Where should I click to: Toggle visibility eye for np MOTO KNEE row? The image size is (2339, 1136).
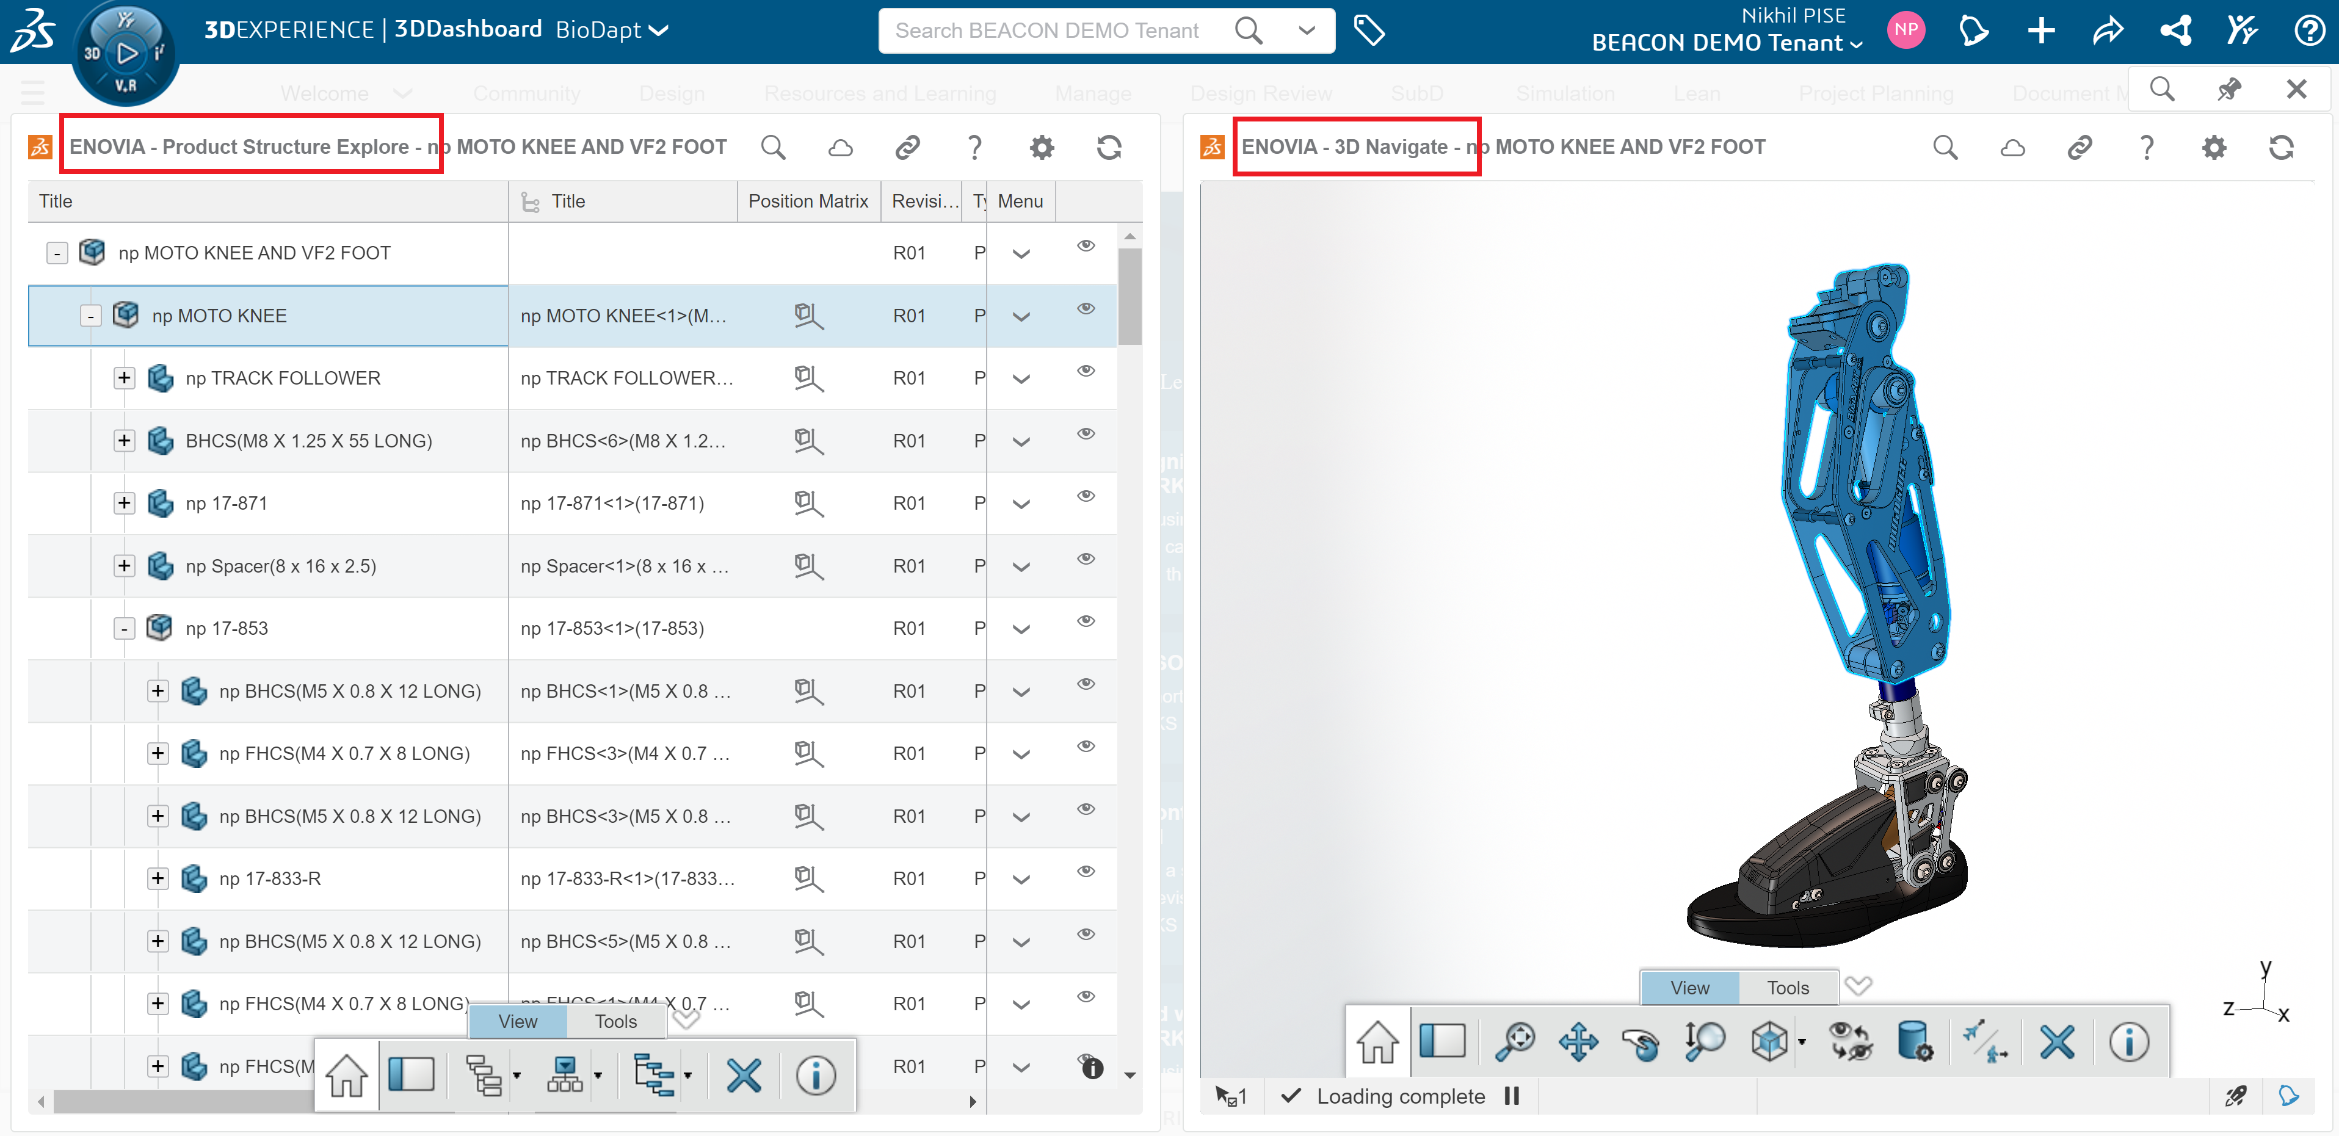(1085, 308)
